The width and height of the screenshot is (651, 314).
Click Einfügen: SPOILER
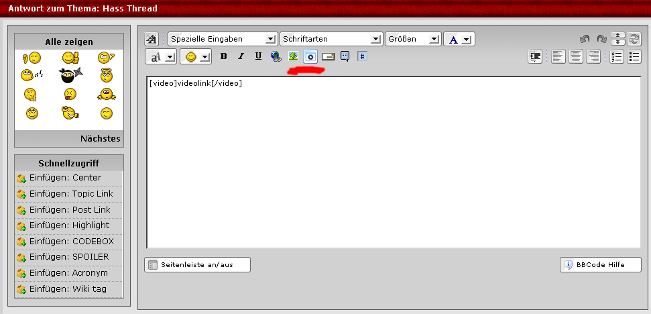click(69, 257)
